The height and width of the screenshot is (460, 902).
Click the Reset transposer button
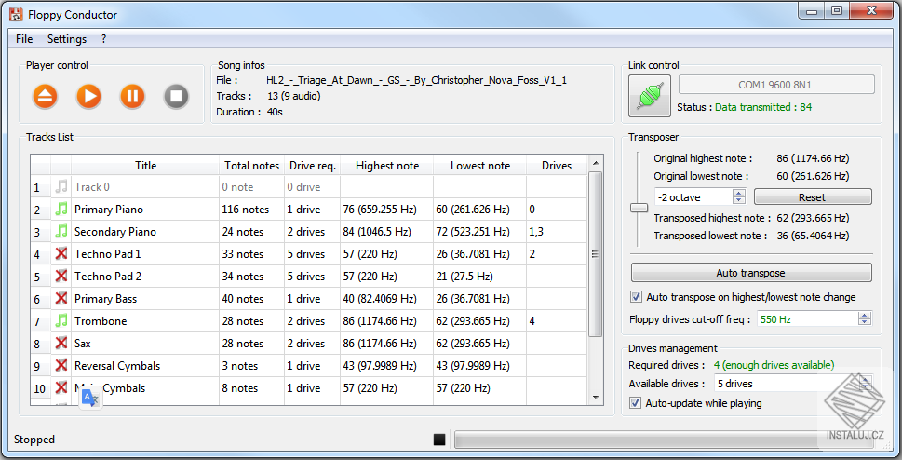coord(813,196)
